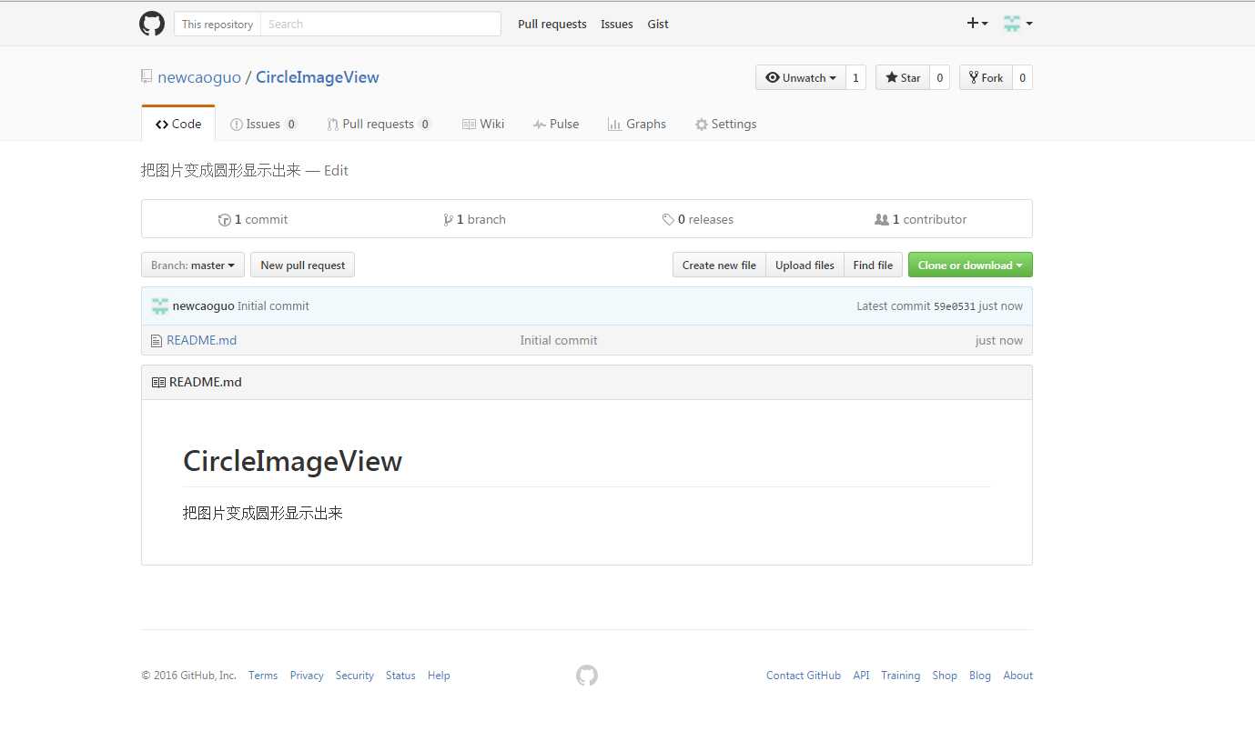Open the CircleImageView repository link
The image size is (1255, 731).
pos(318,77)
